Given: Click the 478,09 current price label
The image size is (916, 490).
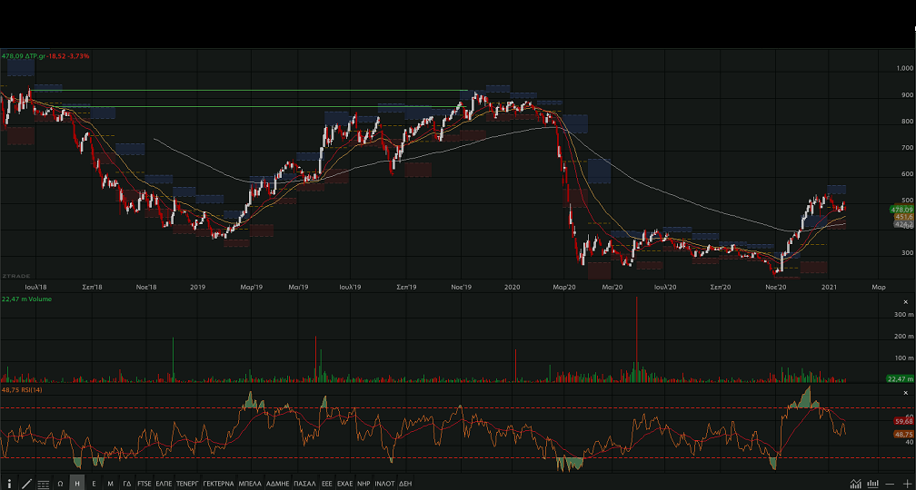Looking at the screenshot, I should click(902, 210).
